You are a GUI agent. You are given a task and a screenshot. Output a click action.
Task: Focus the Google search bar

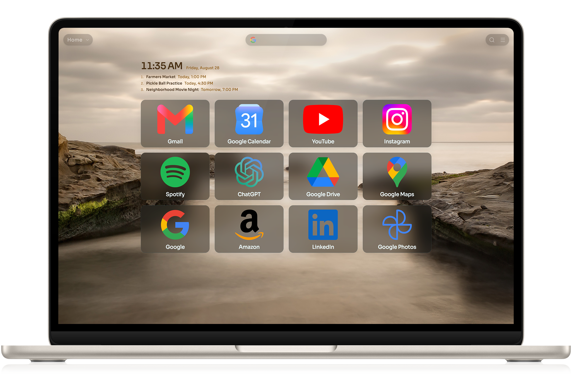pos(286,40)
